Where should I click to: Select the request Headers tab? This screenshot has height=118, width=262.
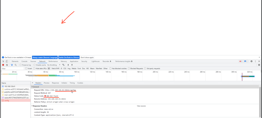click(x=38, y=83)
